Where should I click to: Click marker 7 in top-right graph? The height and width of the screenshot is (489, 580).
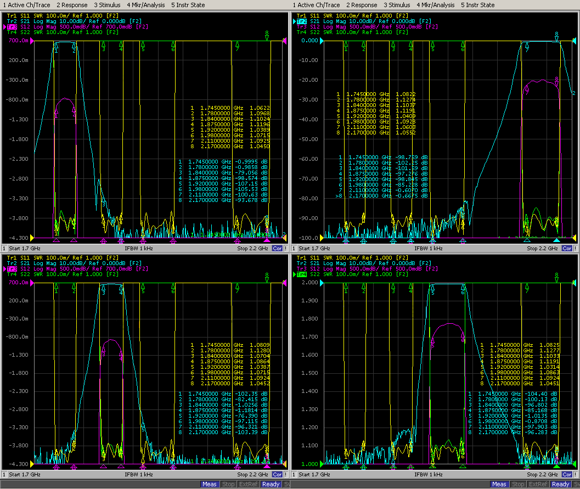pyautogui.click(x=527, y=47)
